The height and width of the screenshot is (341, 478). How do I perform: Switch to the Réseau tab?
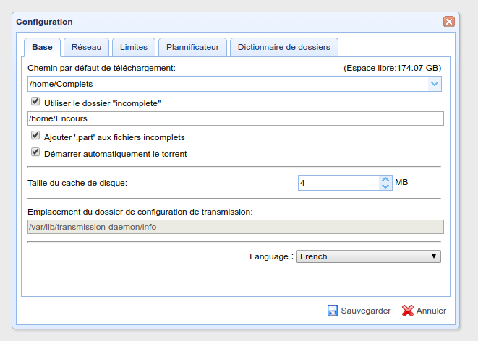[86, 47]
